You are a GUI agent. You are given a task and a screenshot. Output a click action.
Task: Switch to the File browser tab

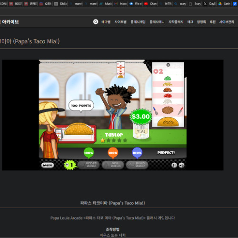pyautogui.click(x=136, y=4)
